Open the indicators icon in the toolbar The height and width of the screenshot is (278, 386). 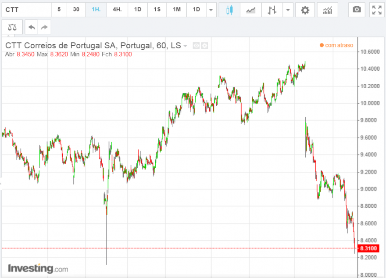click(x=327, y=10)
